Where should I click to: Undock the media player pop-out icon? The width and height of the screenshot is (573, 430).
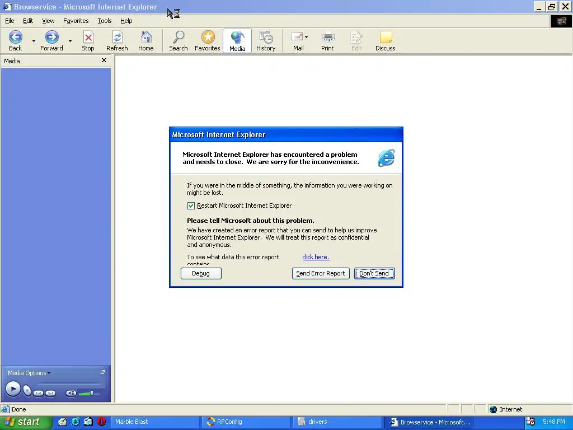click(102, 372)
